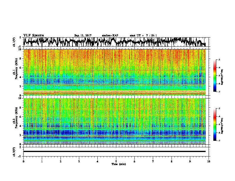
Task: Click the "ch.1(V)" axis label
Action: point(14,42)
